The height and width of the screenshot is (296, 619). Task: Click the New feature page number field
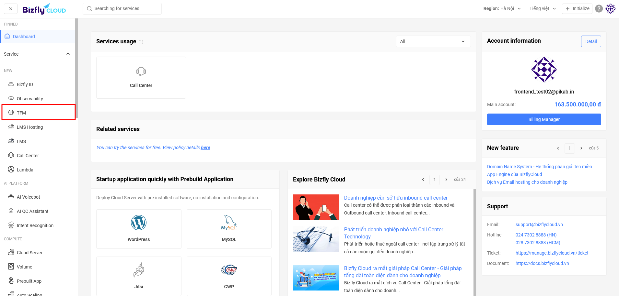click(570, 148)
